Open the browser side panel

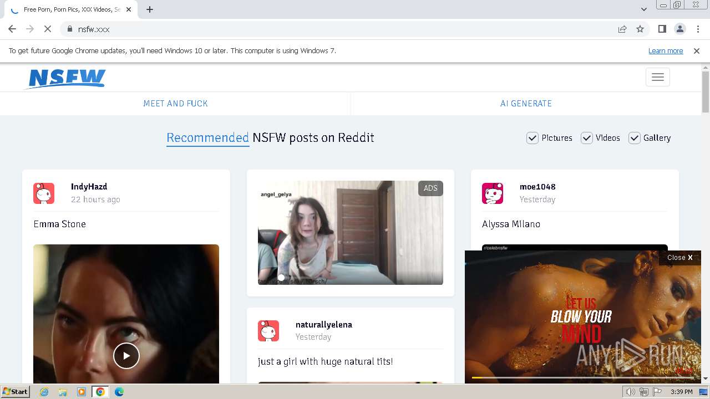point(662,29)
